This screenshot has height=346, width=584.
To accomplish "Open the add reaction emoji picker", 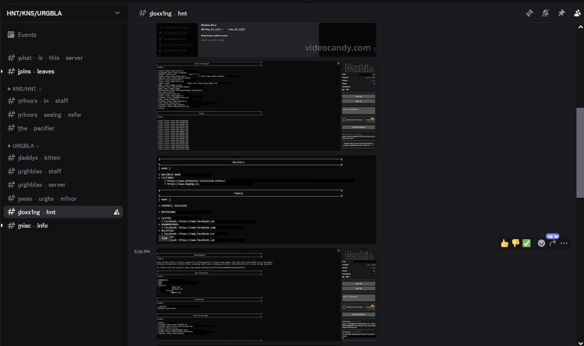I will [542, 243].
